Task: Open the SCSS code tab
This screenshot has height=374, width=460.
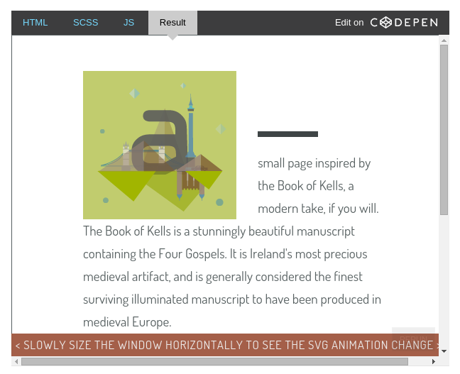Action: point(85,23)
